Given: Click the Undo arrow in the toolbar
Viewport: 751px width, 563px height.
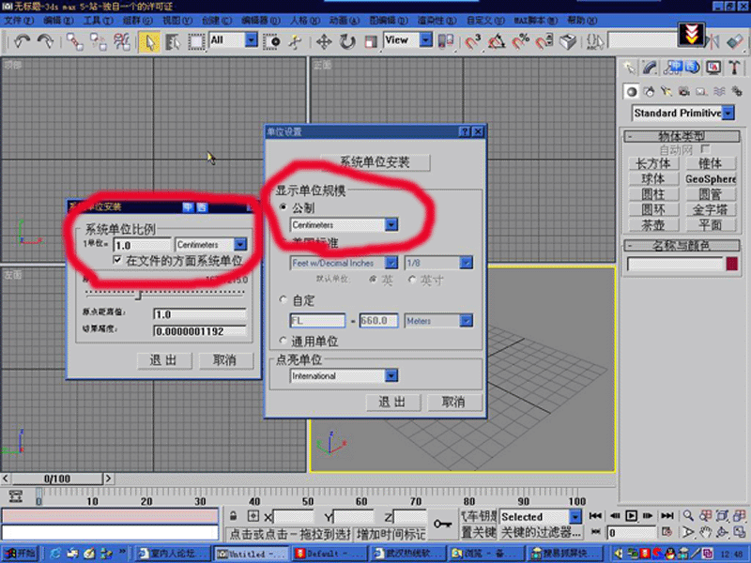Looking at the screenshot, I should coord(22,41).
